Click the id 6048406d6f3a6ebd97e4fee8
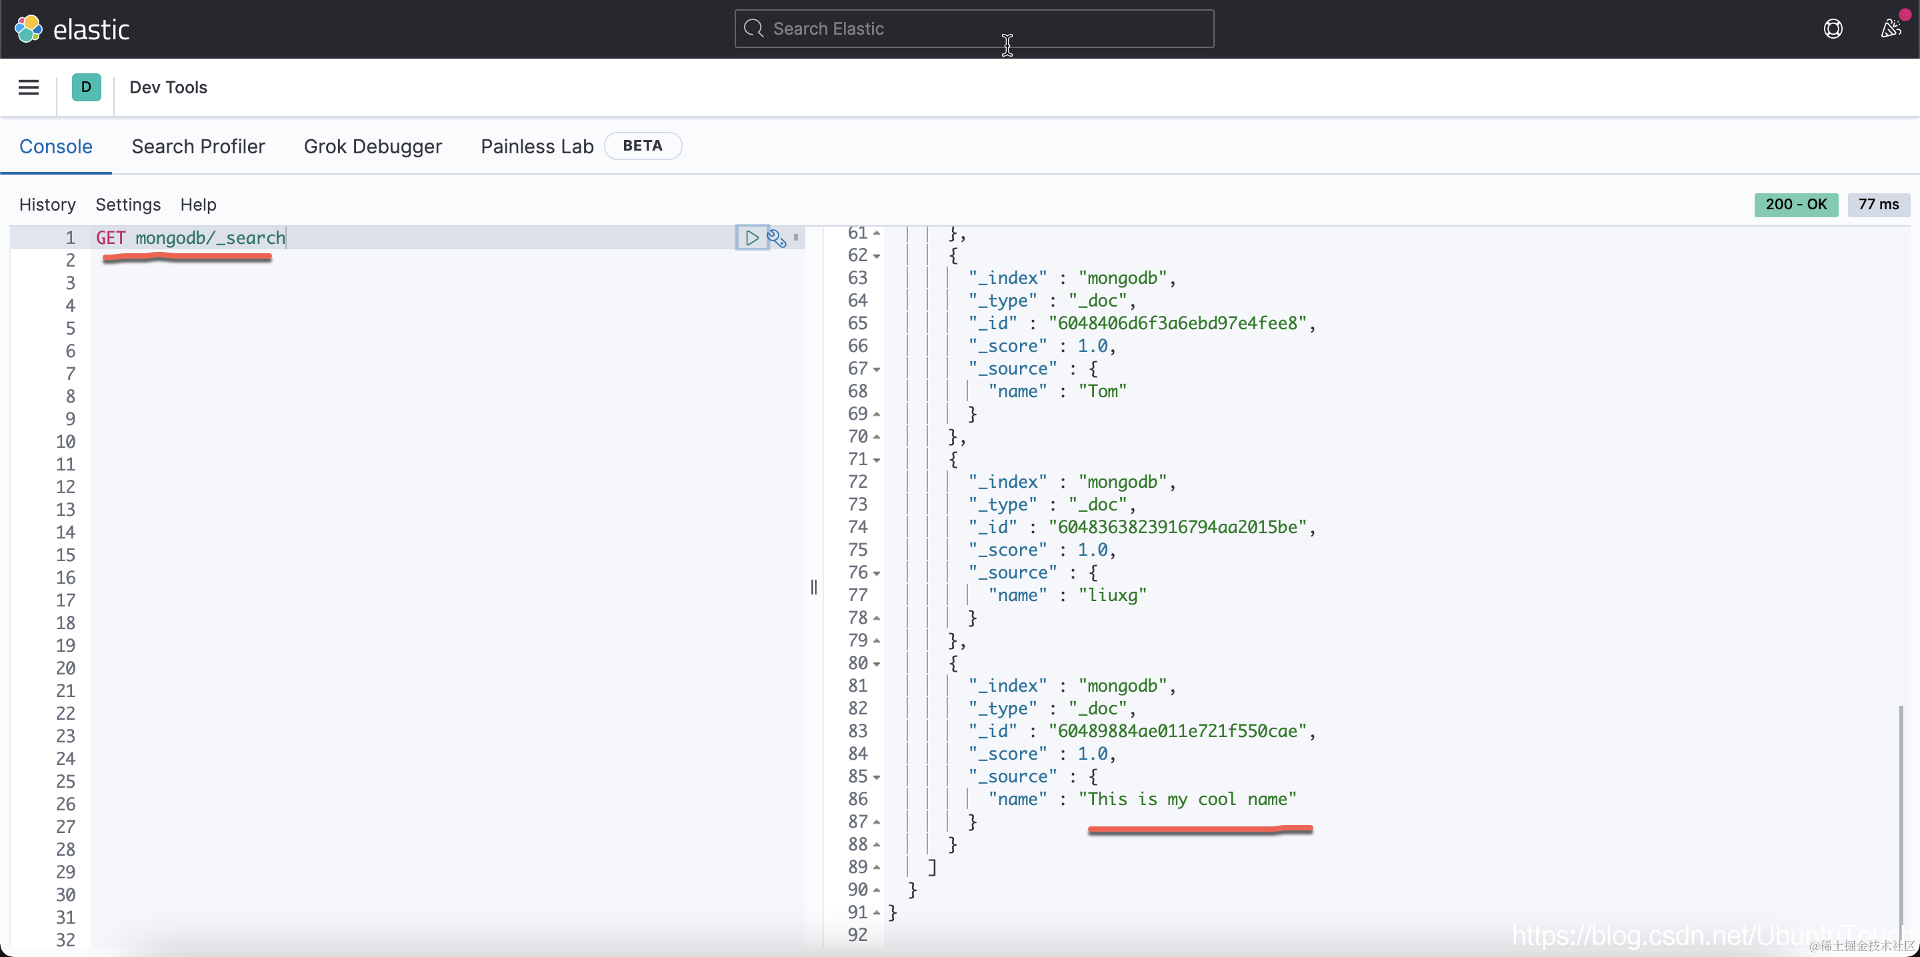 click(1177, 323)
